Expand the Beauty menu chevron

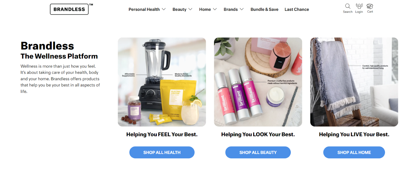click(190, 9)
